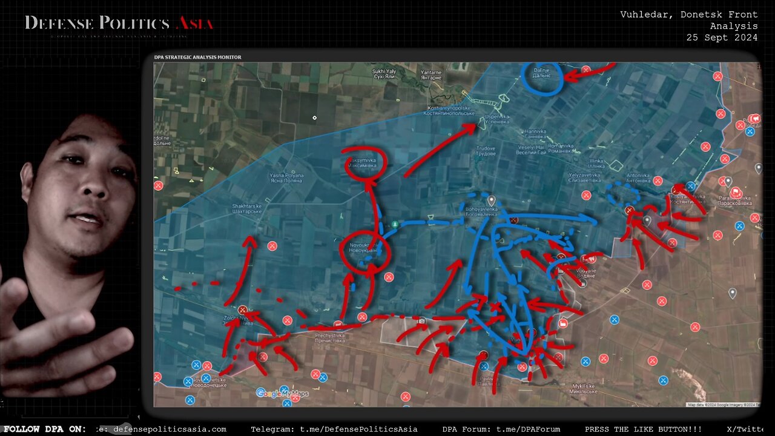Select the red factory icon south of Vodyane
Viewport: 775px width, 436px height.
563,323
